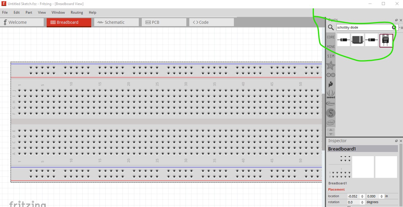The image size is (403, 207).
Task: Click the location Y input field
Action: click(373, 196)
